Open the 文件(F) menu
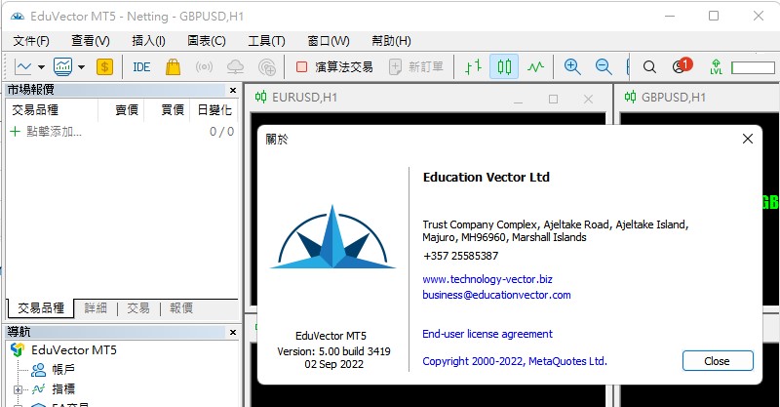Viewport: 780px width, 407px height. (x=31, y=41)
